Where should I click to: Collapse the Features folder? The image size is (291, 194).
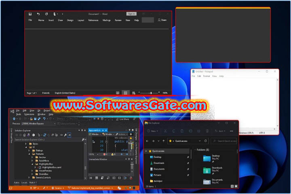(x=29, y=154)
